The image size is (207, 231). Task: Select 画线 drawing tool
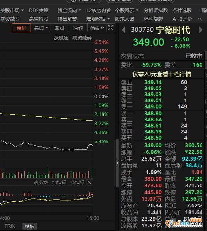click(x=60, y=28)
